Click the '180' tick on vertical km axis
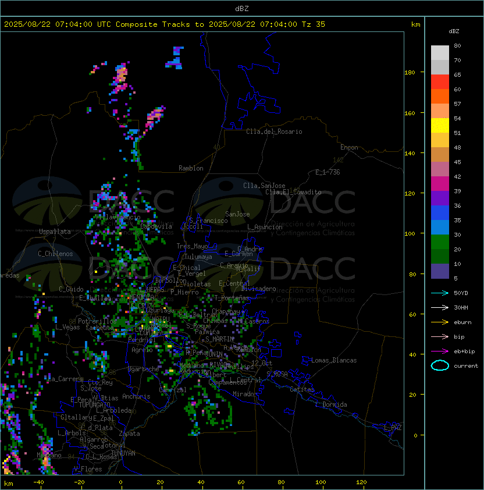 point(410,73)
